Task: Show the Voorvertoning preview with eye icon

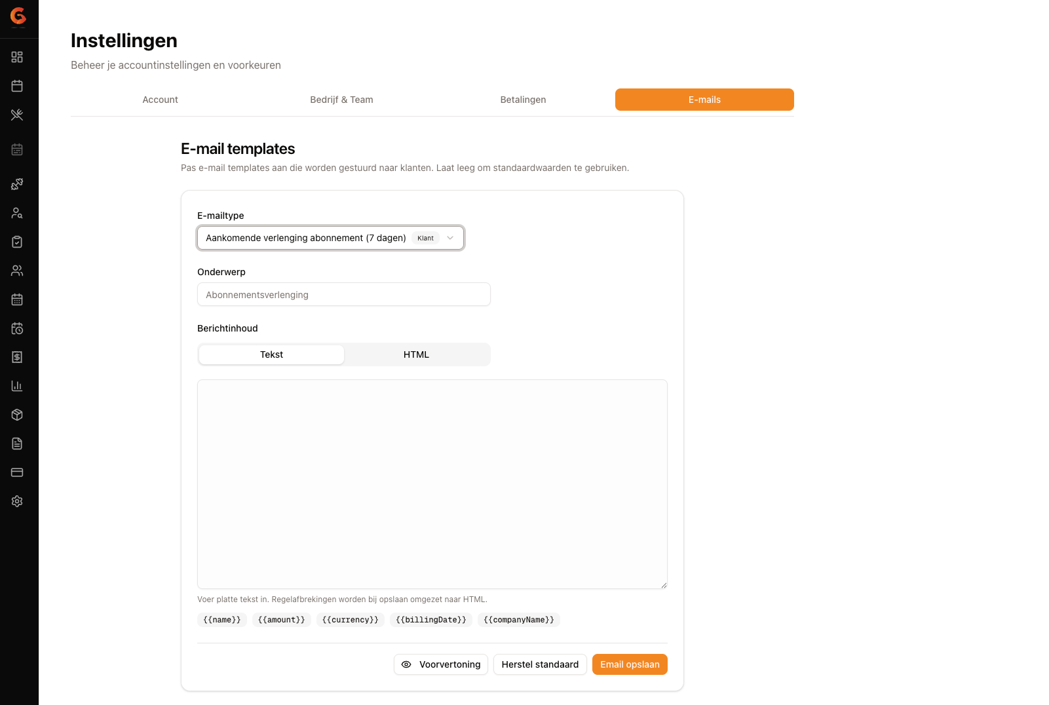Action: tap(441, 664)
